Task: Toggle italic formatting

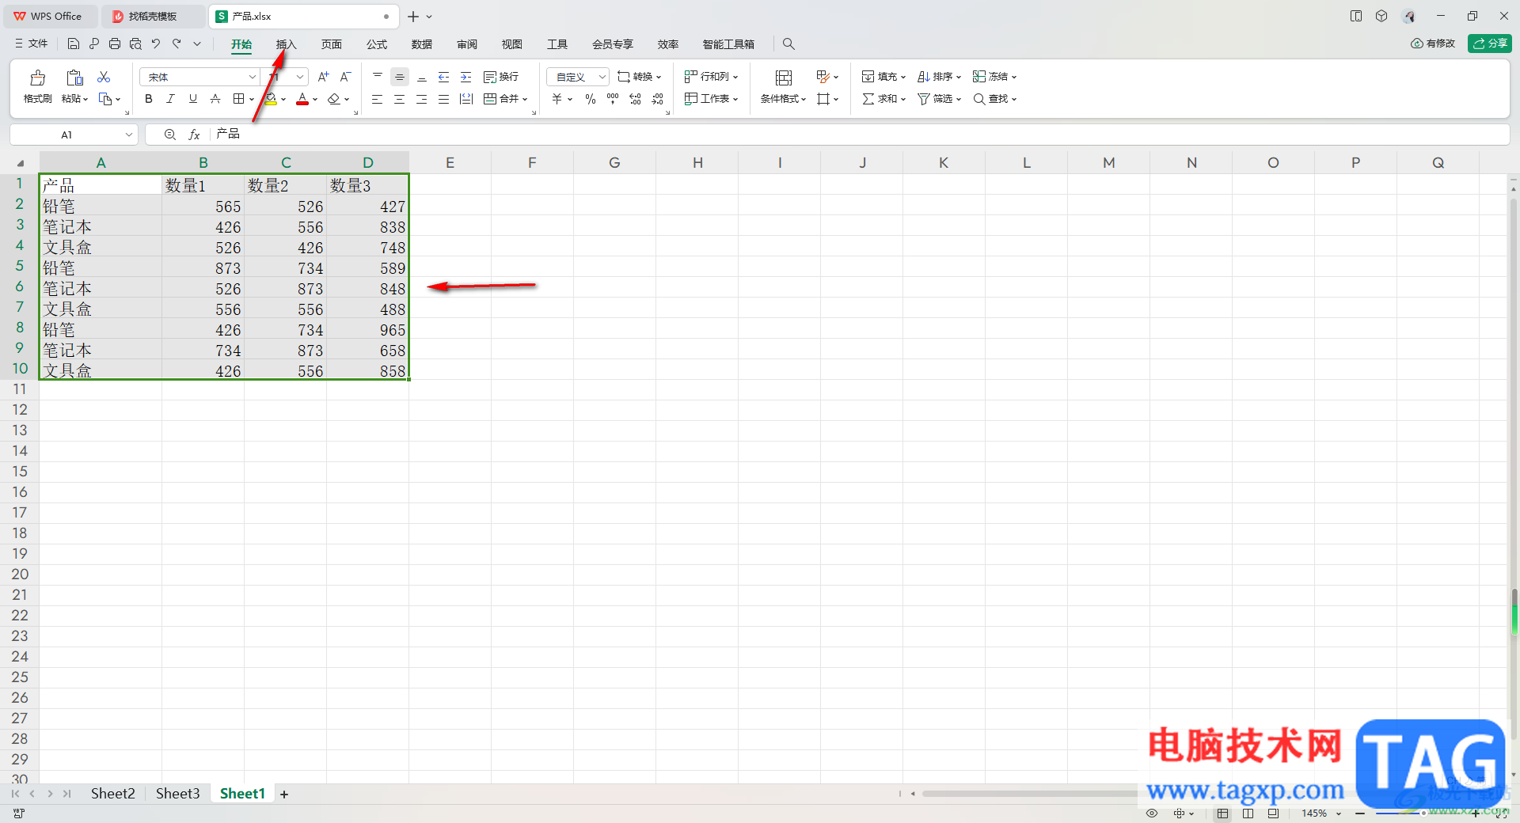Action: [171, 99]
